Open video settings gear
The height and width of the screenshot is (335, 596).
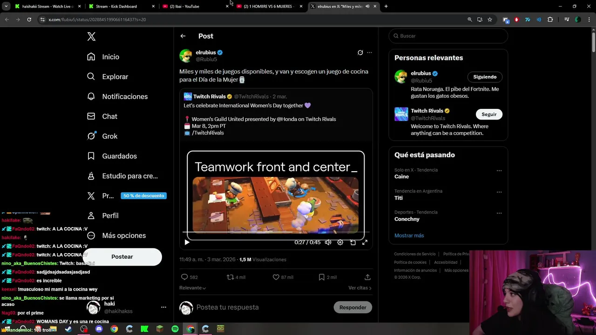tap(340, 242)
